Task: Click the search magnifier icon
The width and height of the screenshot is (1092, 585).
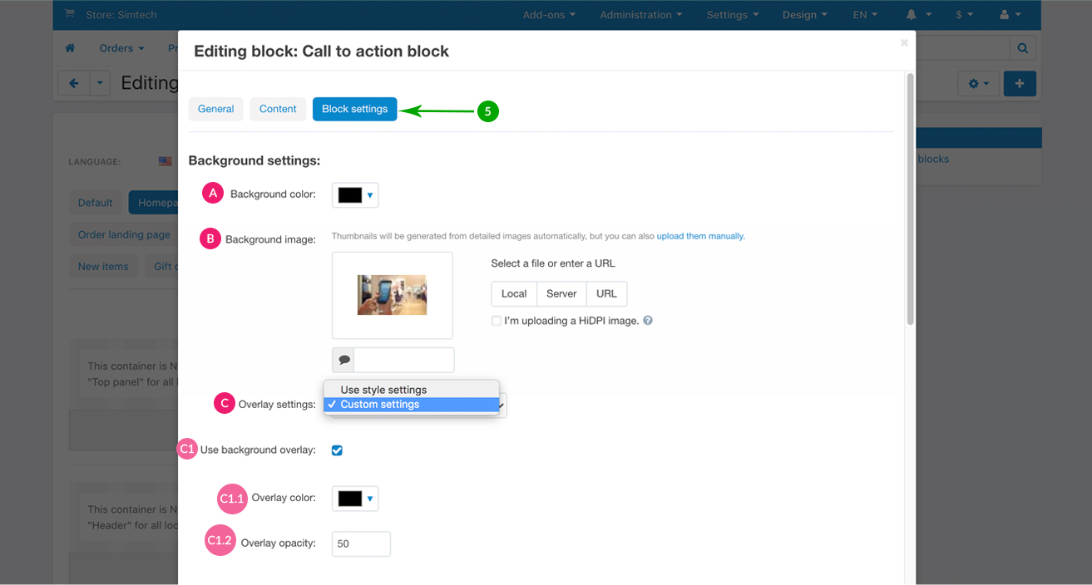Action: click(x=1022, y=48)
